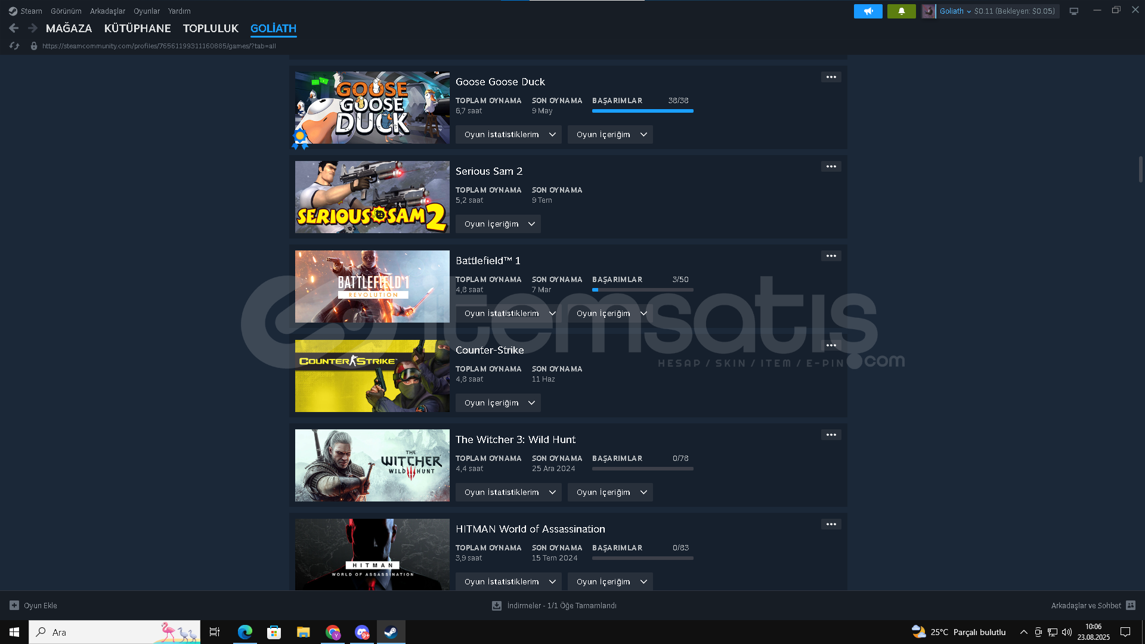This screenshot has height=644, width=1145.
Task: Open the Görünüm menu
Action: coord(66,11)
